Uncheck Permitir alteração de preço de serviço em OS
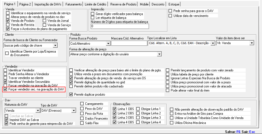The width and height of the screenshot is (262, 134). pos(71,78)
